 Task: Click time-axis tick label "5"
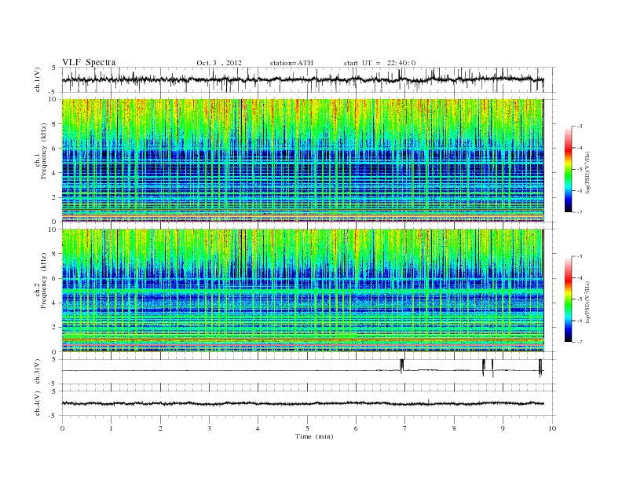(x=307, y=428)
